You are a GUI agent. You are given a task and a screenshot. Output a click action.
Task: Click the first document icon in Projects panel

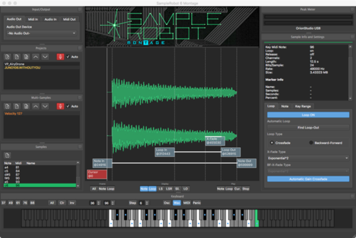(x=7, y=57)
